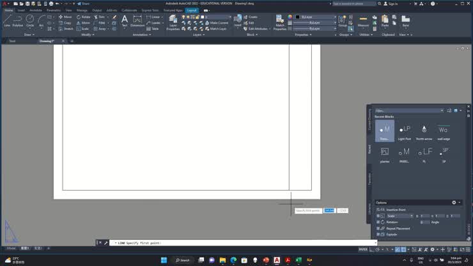Click the object color wheel icon

point(290,17)
